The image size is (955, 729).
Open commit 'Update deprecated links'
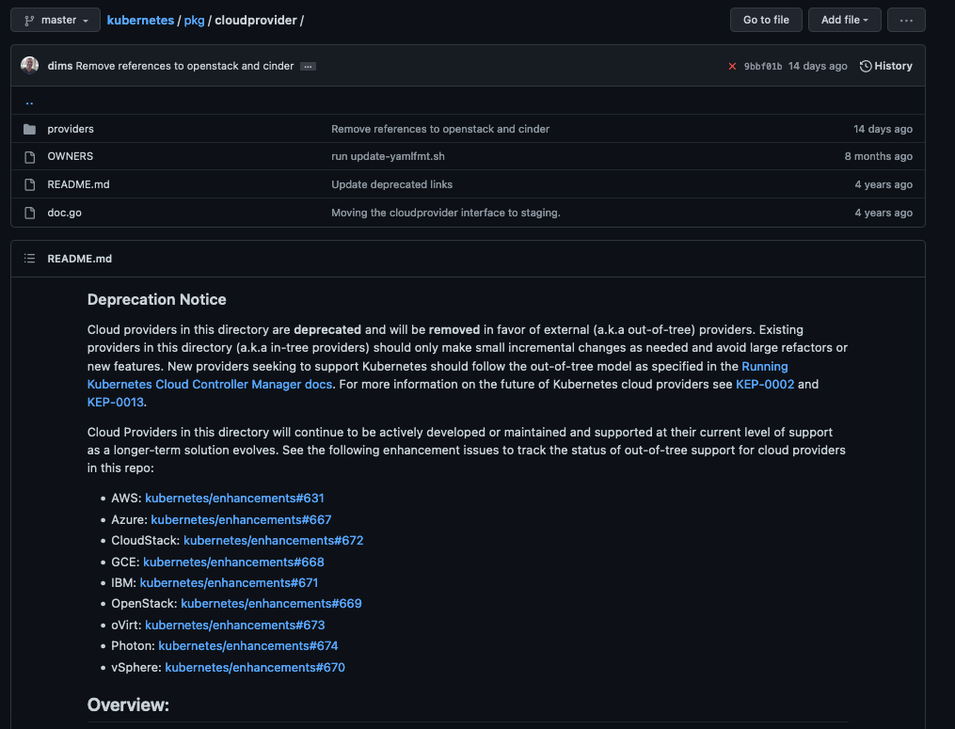pyautogui.click(x=391, y=184)
